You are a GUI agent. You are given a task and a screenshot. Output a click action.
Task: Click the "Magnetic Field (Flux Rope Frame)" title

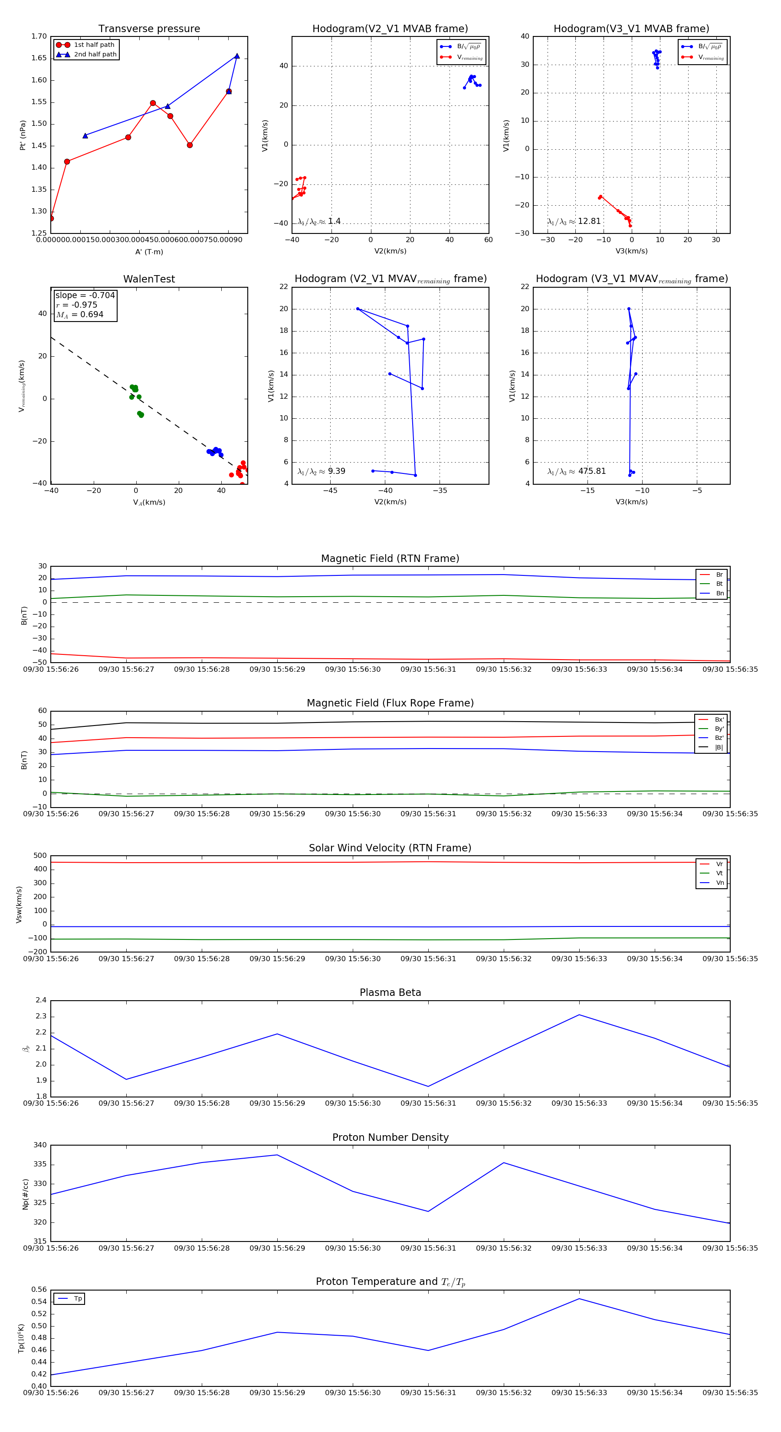390,703
